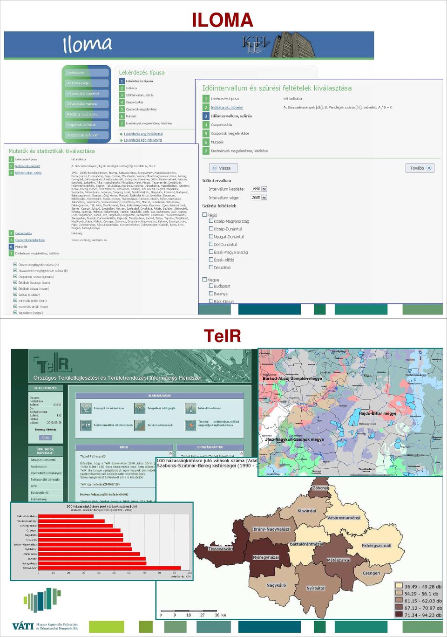Screen dimensions: 447x637
Task: Tick the Észak-Alföld checkbox
Action: [211, 260]
